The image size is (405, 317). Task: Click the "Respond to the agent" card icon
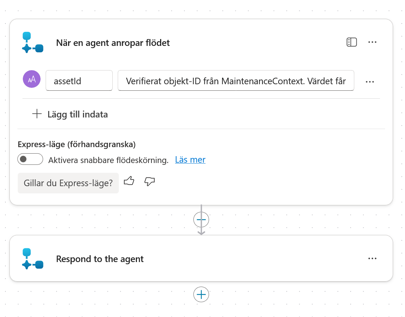pos(33,259)
